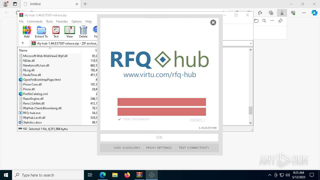Expand the WinRAR address path dropdown
Image resolution: width=320 pixels, height=180 pixels.
click(x=251, y=43)
